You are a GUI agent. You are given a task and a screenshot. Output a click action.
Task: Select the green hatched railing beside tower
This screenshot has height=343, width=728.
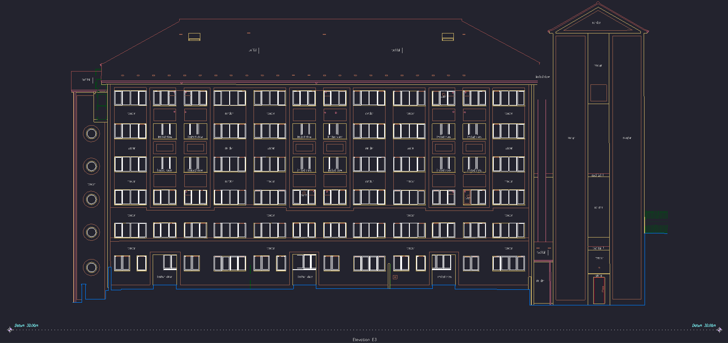(x=656, y=221)
